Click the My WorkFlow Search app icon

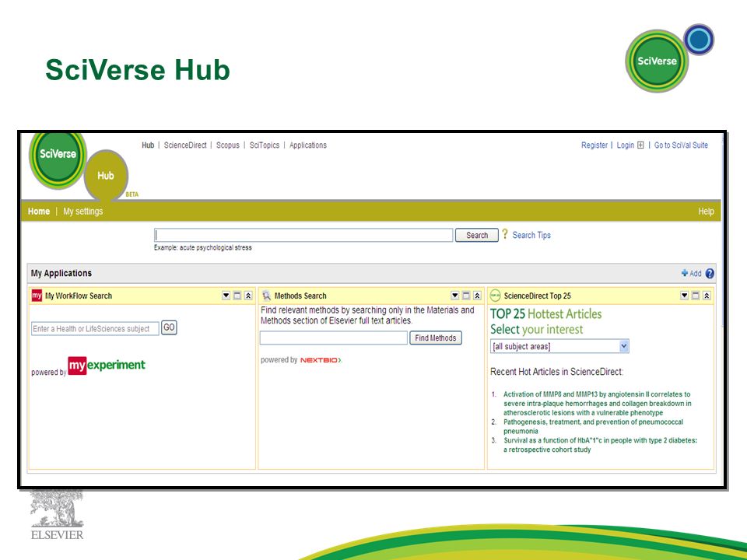(x=37, y=296)
